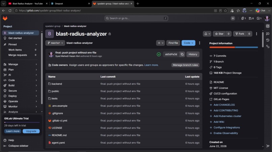Bookmark this page with the star icon

pos(225,10)
